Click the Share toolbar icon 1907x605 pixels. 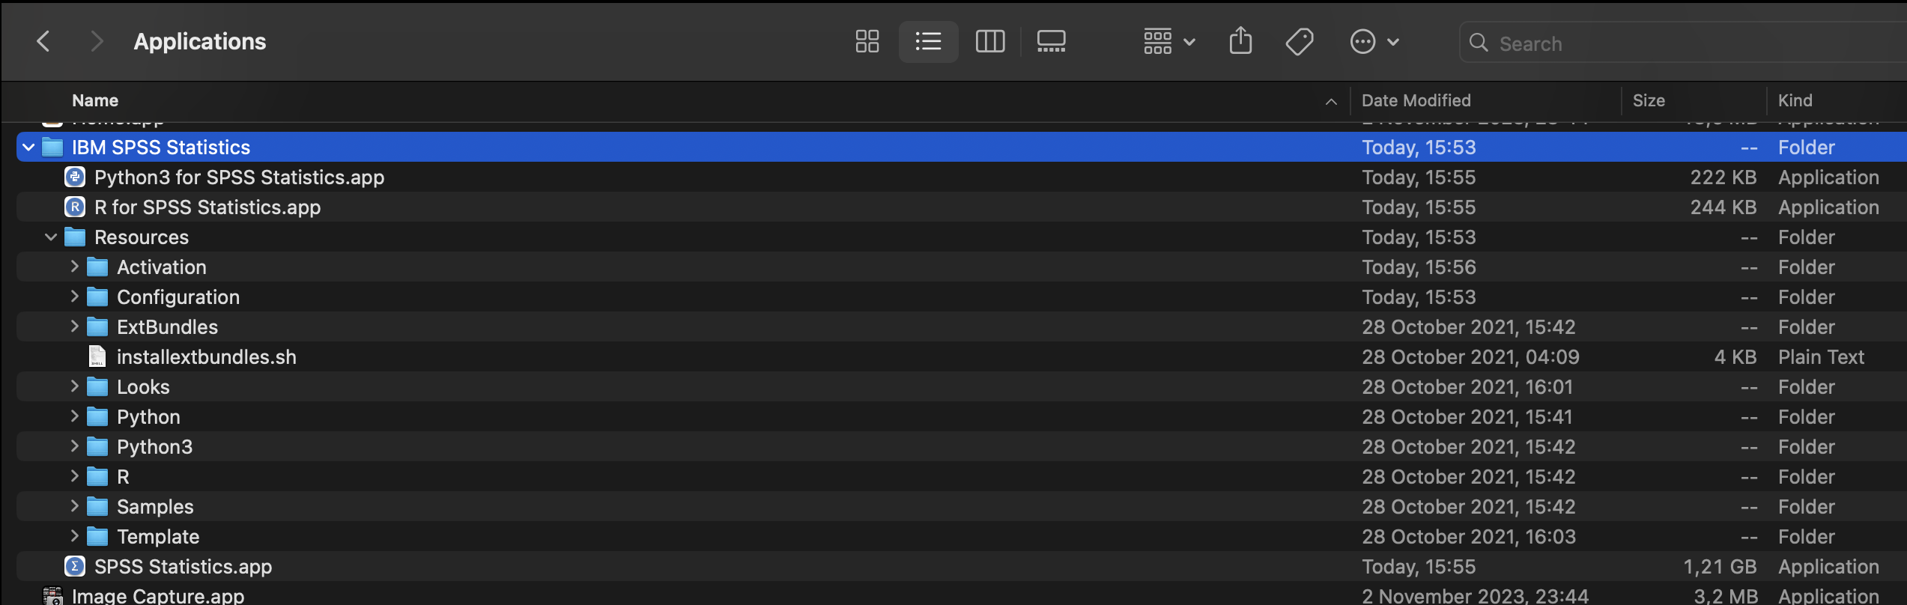tap(1240, 41)
